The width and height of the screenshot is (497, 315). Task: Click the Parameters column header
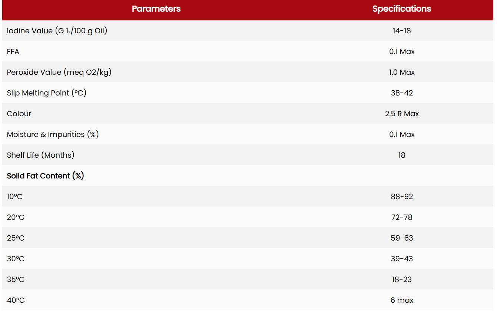click(x=156, y=9)
